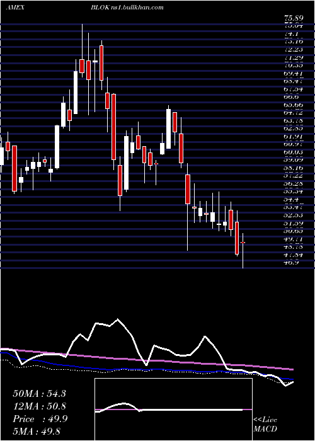Click inside the MACD indicator box
Screen dimensions: 315x441
(173, 409)
